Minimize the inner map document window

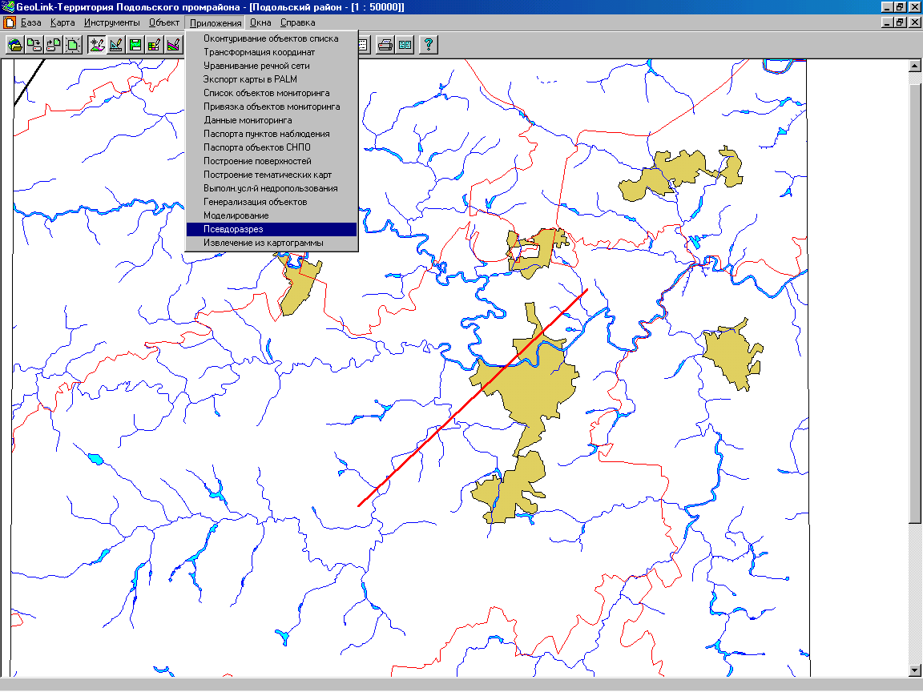tap(889, 22)
